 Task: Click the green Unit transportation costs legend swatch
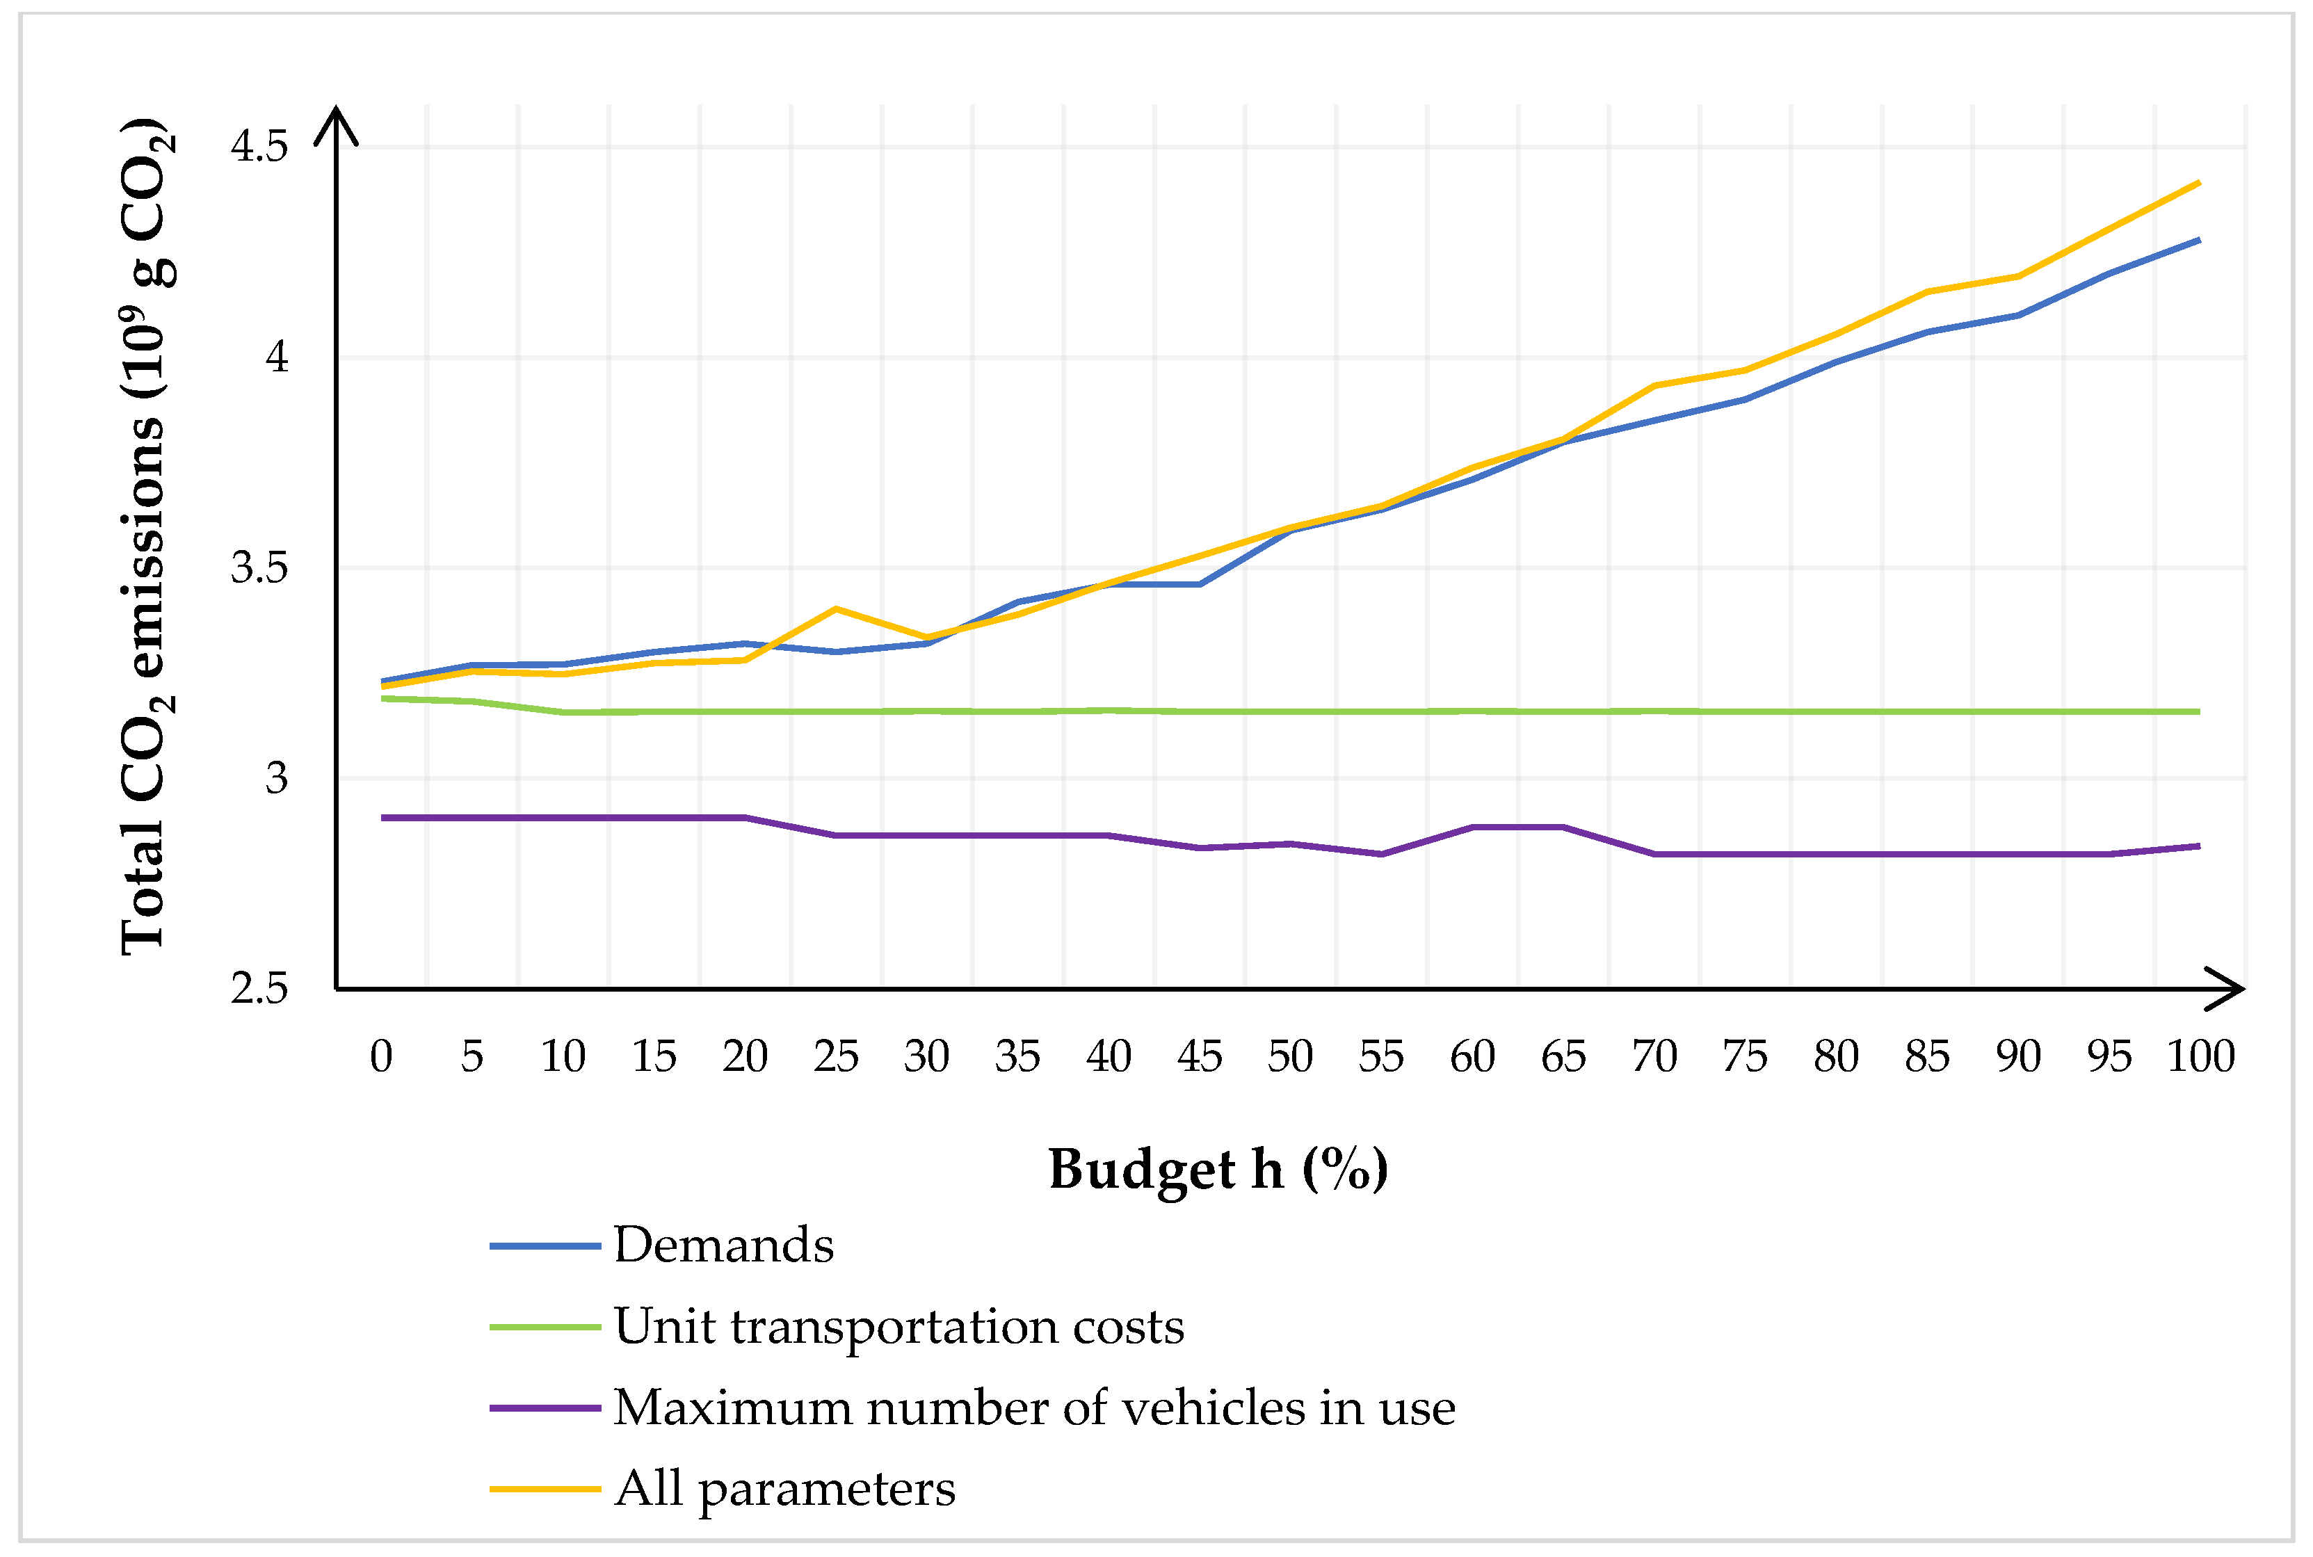tap(545, 1327)
